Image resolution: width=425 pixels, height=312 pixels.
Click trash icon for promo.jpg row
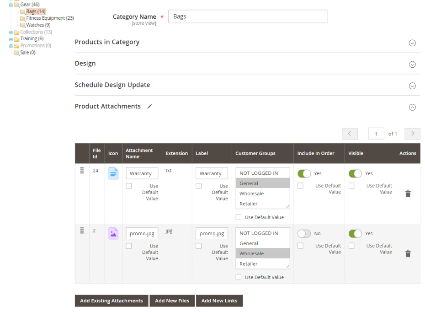[408, 253]
